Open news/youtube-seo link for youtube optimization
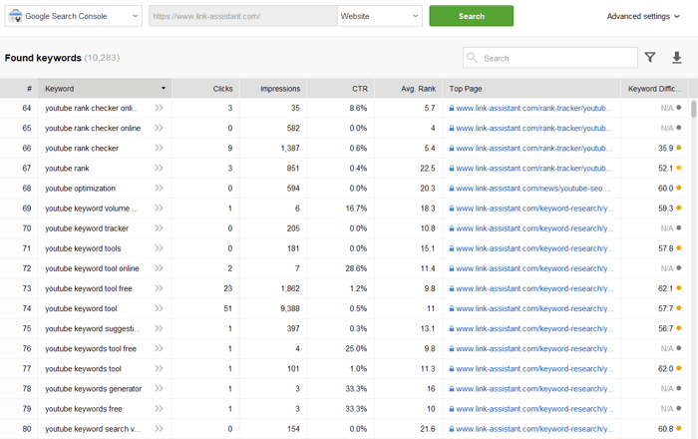The width and height of the screenshot is (698, 439). click(x=533, y=189)
